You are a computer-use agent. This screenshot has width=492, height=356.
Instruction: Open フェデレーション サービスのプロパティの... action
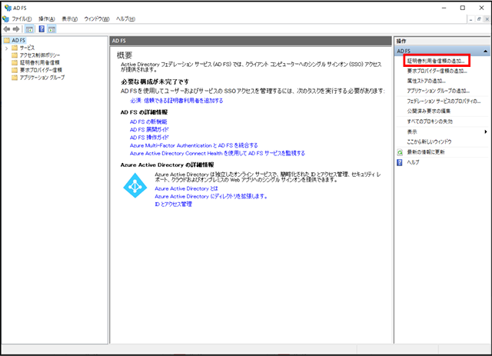[x=444, y=101]
